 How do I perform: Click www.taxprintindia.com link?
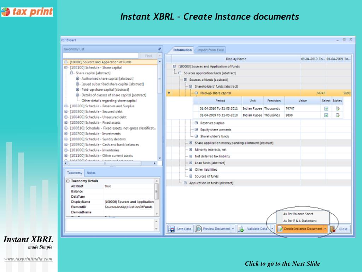(28, 259)
